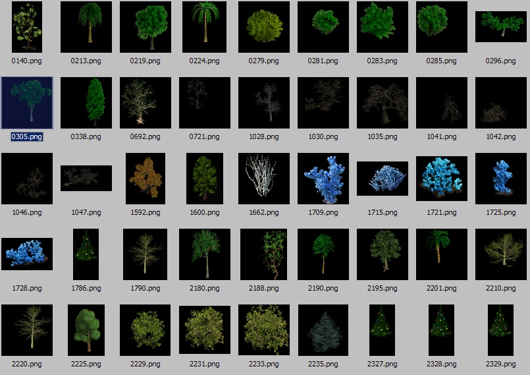Select the 1662.png white branches thumbnail
The height and width of the screenshot is (375, 530).
tap(264, 179)
